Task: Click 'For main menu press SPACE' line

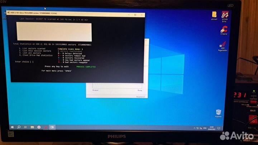Action: coord(57,71)
